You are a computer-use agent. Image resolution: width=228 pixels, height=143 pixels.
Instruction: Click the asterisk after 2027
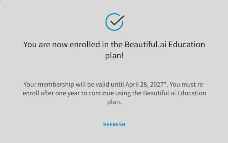(x=165, y=83)
